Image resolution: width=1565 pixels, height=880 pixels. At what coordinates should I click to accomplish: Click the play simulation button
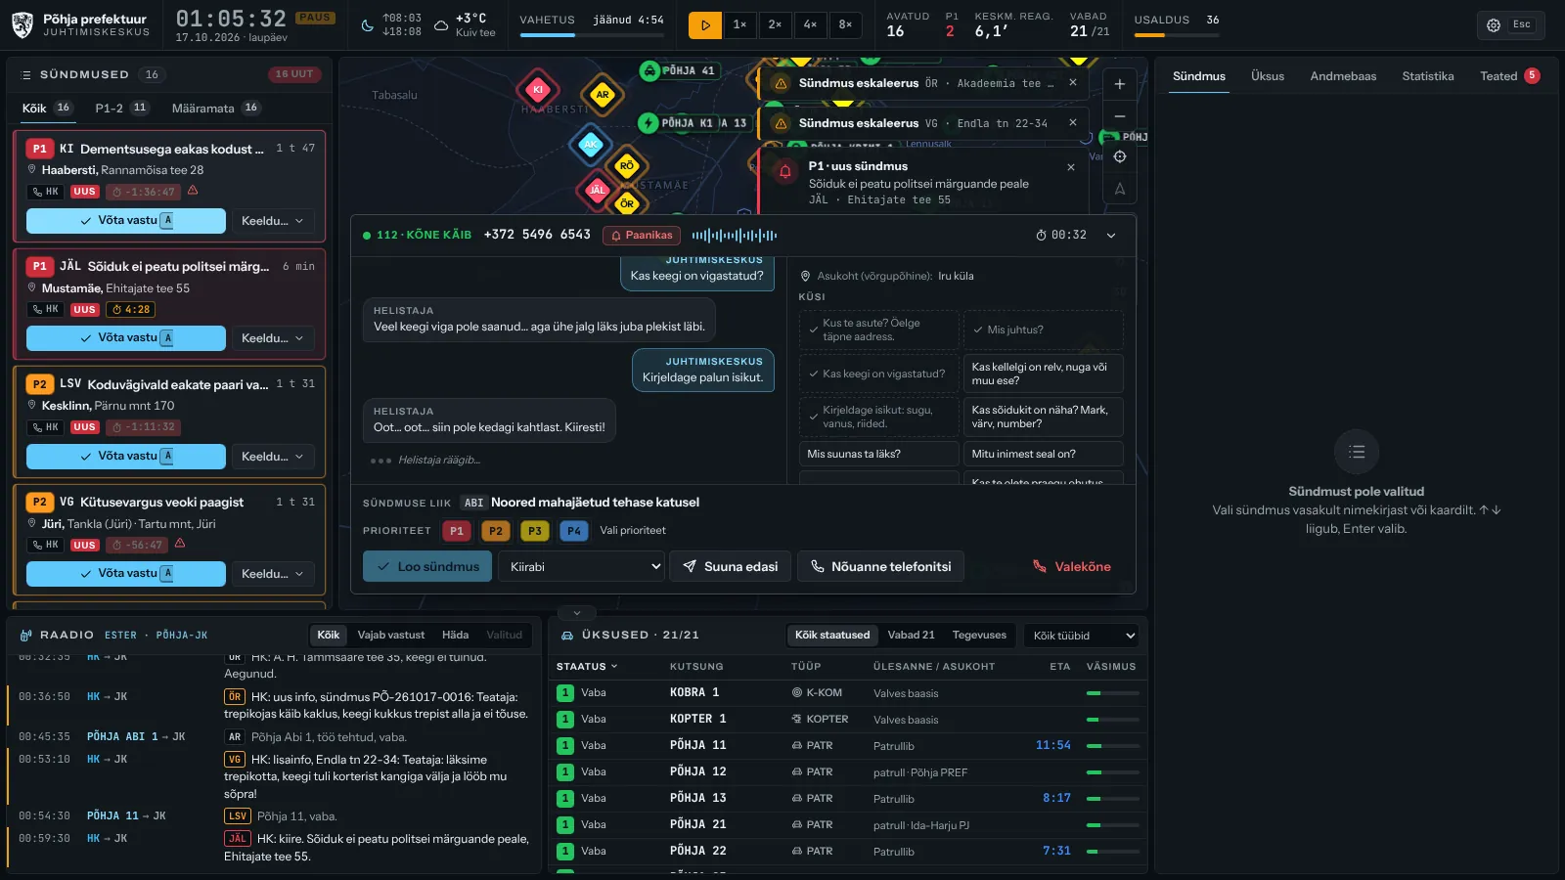pos(704,24)
